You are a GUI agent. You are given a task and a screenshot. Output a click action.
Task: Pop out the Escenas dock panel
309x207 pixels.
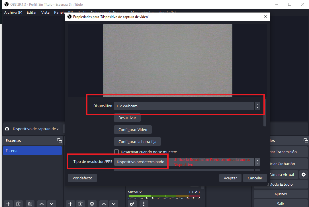tap(59, 141)
